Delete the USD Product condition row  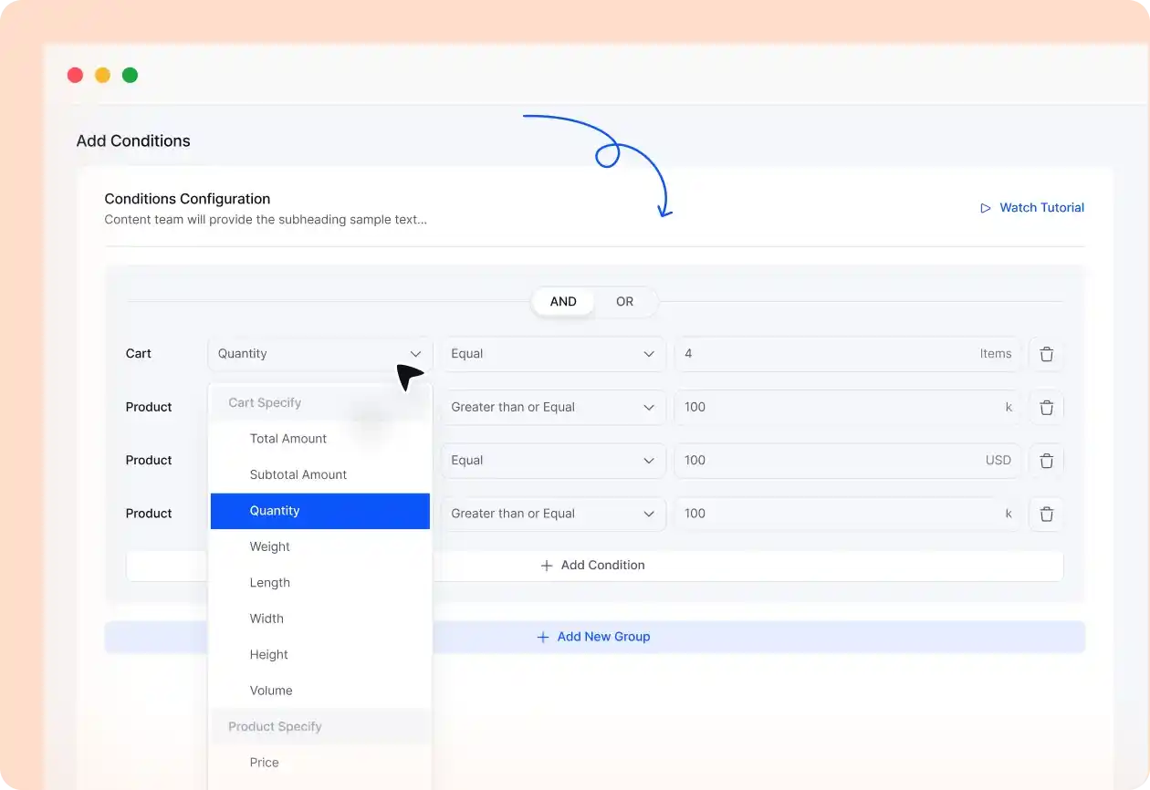tap(1046, 460)
